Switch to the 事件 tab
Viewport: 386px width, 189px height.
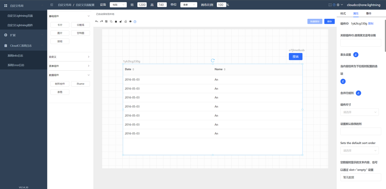click(369, 14)
